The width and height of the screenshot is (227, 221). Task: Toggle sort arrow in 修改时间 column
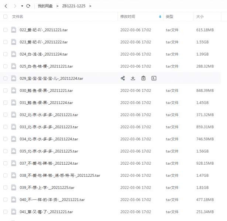[160, 17]
